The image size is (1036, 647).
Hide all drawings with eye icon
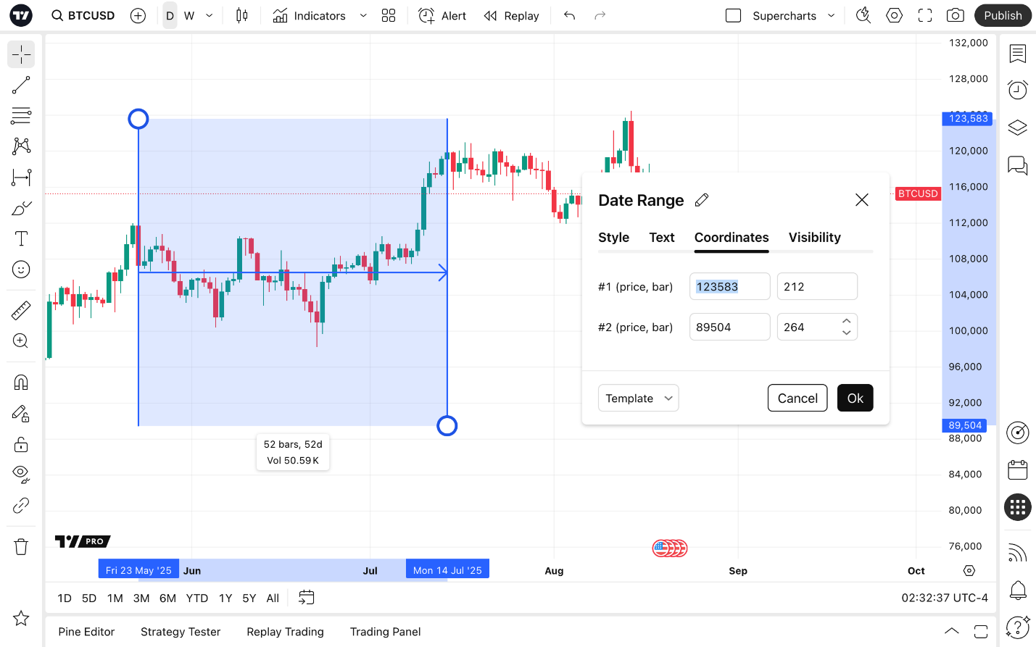(x=21, y=475)
